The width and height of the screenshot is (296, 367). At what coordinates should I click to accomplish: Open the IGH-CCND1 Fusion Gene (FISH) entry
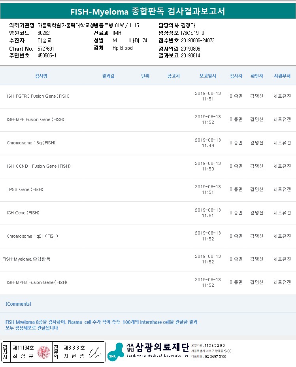pyautogui.click(x=38, y=166)
